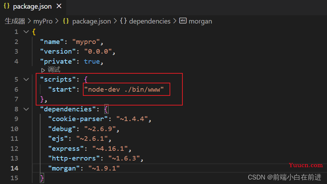Image resolution: width=327 pixels, height=184 pixels.
Task: Click line number 14 in gutter
Action: tap(14, 168)
